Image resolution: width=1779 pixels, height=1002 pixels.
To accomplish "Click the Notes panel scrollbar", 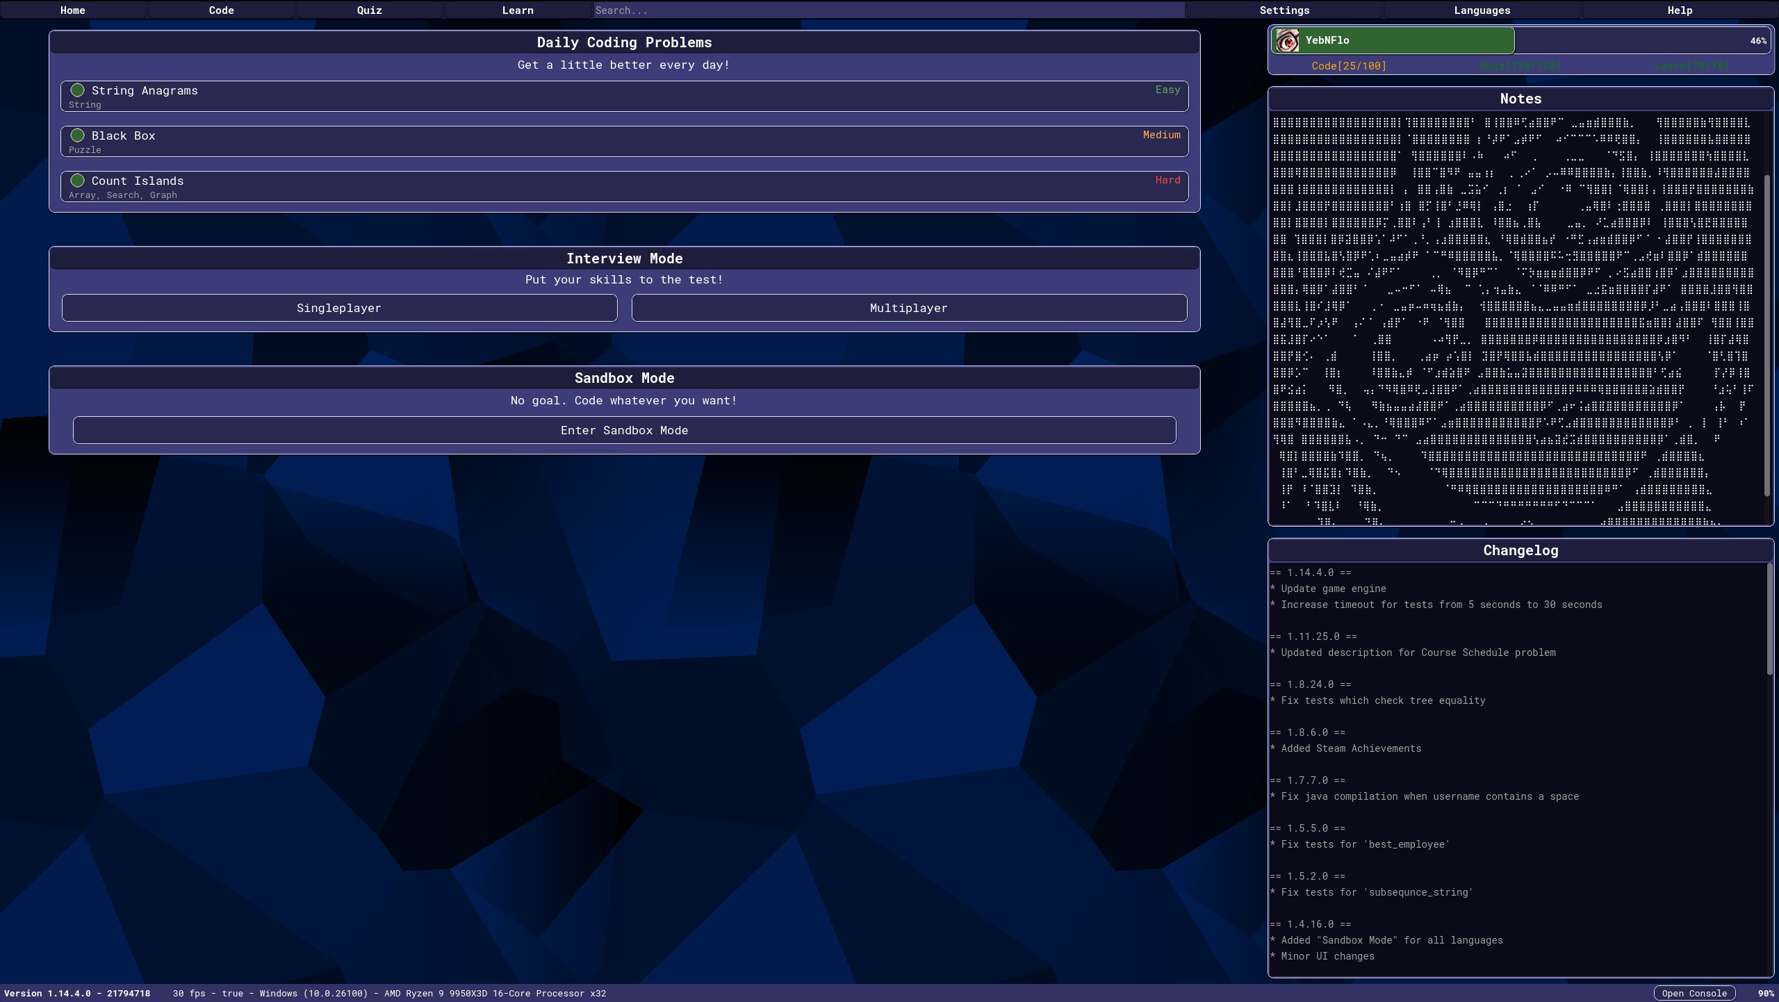I will [1768, 334].
